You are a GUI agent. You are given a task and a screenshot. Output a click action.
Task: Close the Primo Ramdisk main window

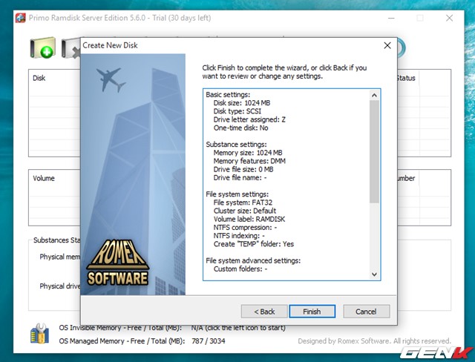449,18
